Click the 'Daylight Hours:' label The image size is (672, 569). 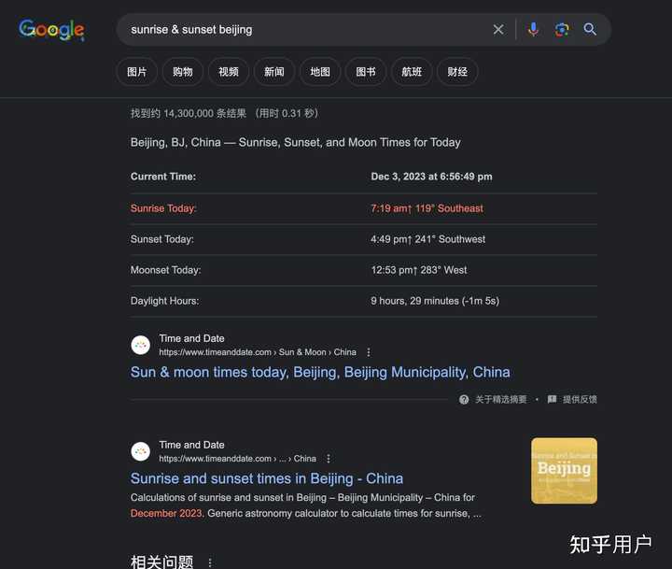click(164, 301)
